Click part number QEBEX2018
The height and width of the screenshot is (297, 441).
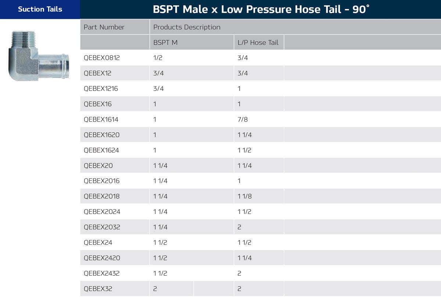point(101,196)
